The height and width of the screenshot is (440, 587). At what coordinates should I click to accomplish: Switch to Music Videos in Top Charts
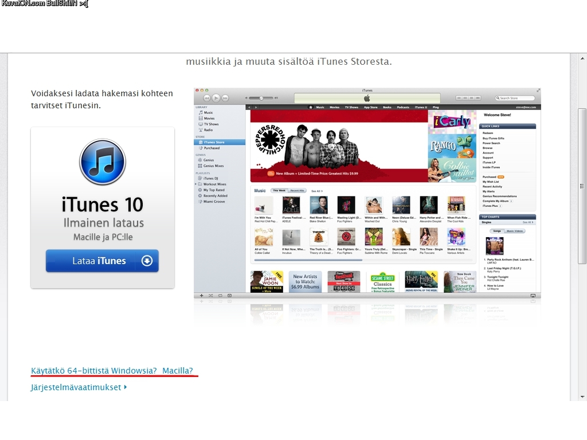click(x=515, y=231)
